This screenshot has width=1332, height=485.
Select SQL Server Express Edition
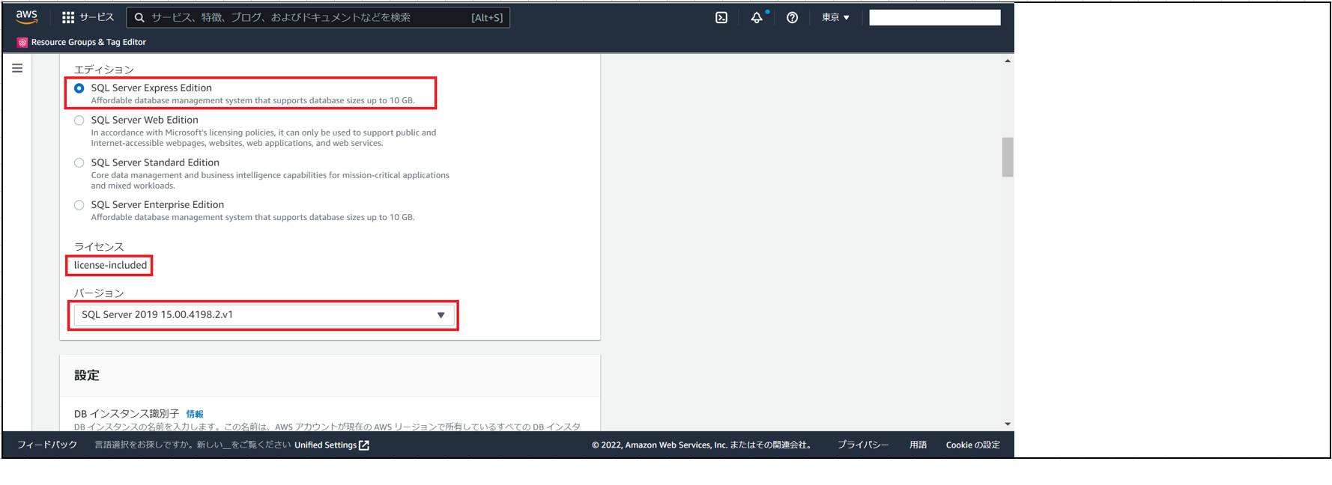(79, 88)
